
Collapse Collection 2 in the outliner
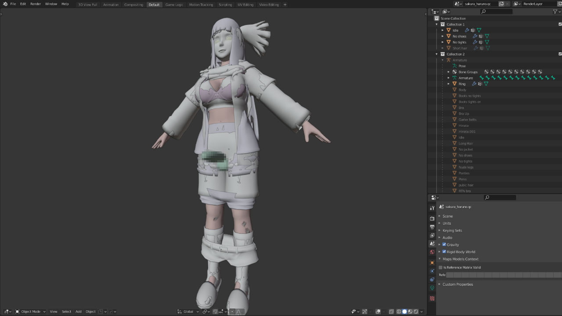pos(436,54)
